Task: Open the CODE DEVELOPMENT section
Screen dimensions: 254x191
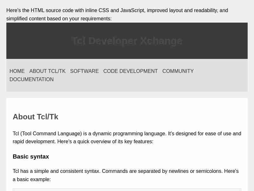Action: point(130,71)
